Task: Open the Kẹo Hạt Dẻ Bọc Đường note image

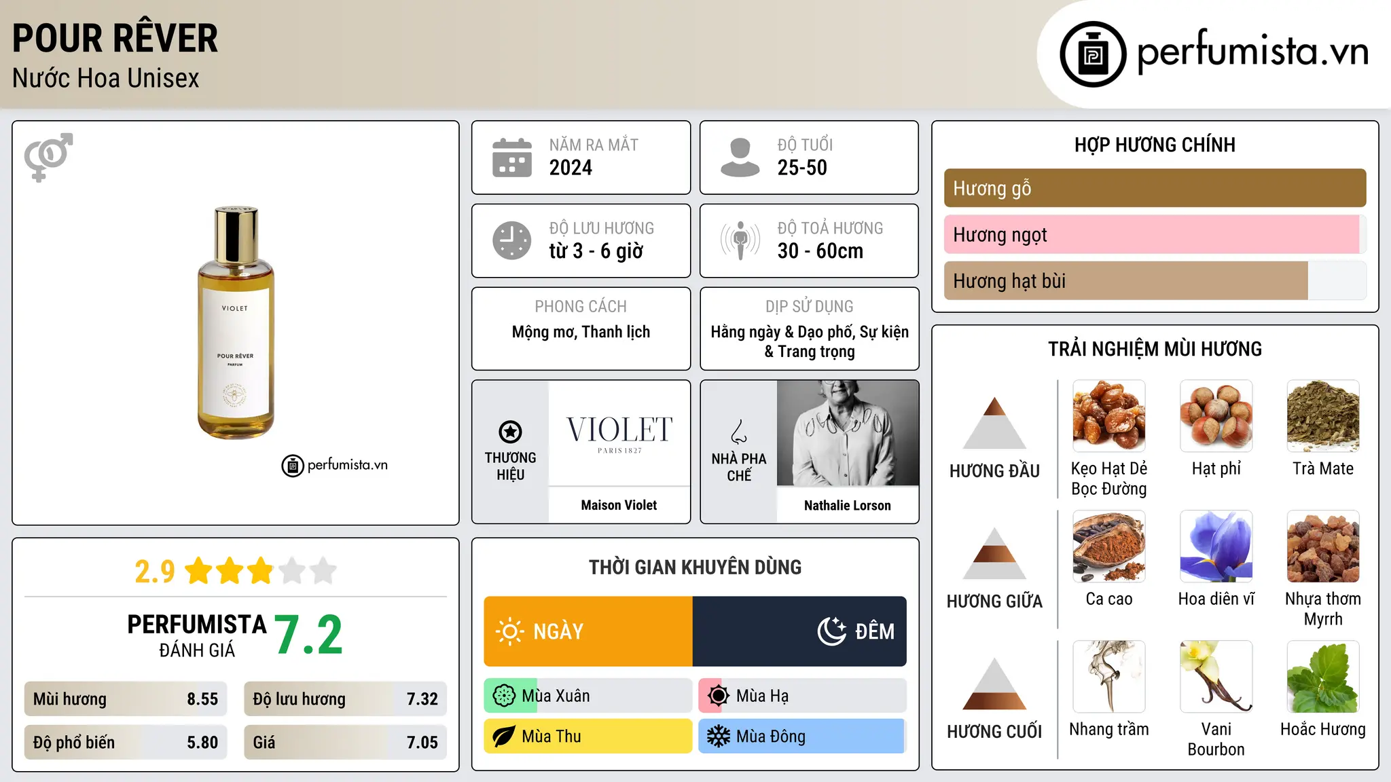Action: pos(1108,416)
